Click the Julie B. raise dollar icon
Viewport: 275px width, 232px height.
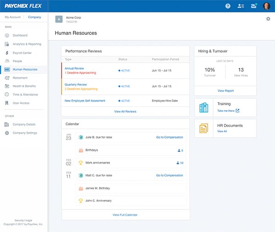(x=81, y=137)
